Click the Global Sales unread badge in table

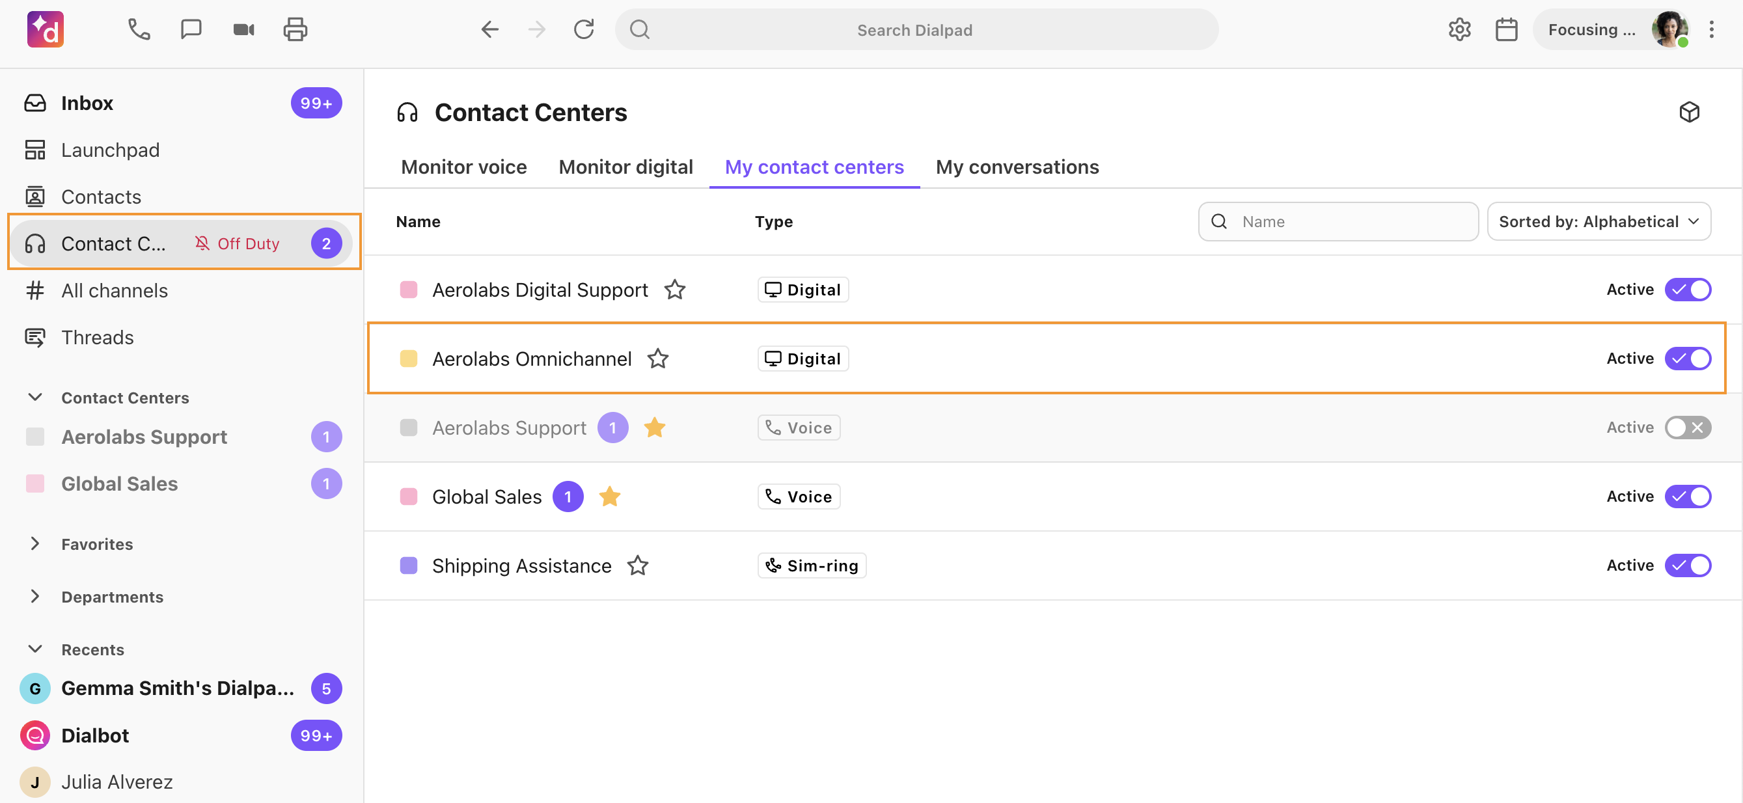pyautogui.click(x=568, y=497)
